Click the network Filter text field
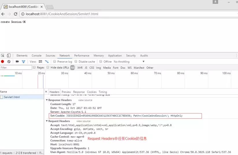 16,68
